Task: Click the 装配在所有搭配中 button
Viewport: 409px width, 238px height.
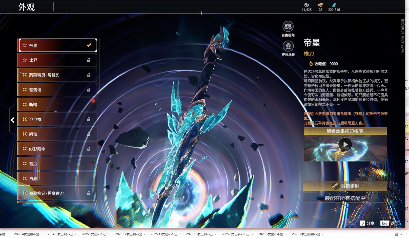Action: click(x=345, y=198)
